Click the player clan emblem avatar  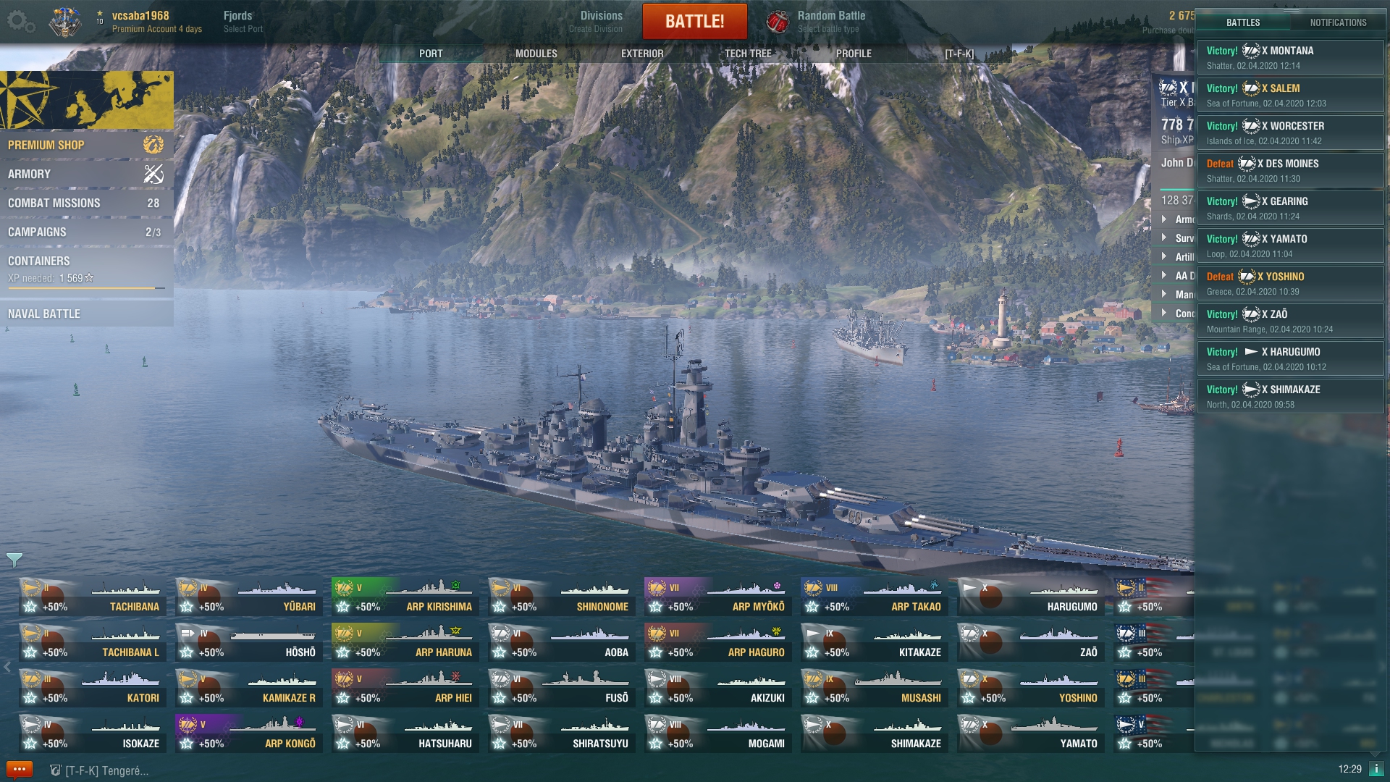[65, 22]
